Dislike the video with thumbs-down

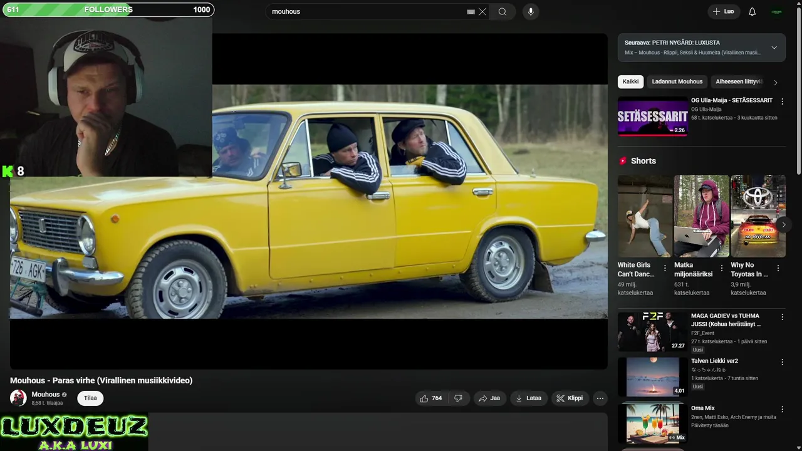[459, 398]
